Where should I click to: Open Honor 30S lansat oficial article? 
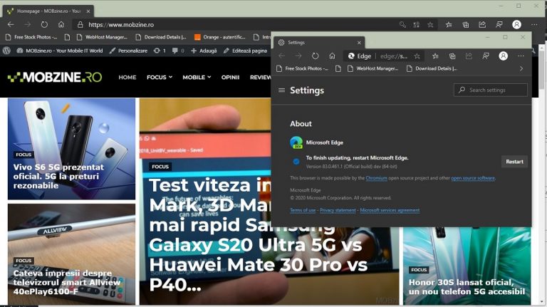point(467,287)
